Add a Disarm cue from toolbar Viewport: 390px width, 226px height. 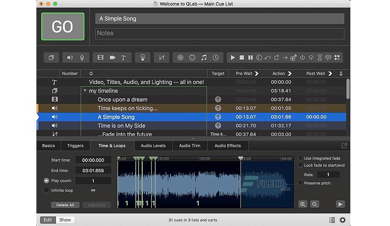pos(311,58)
